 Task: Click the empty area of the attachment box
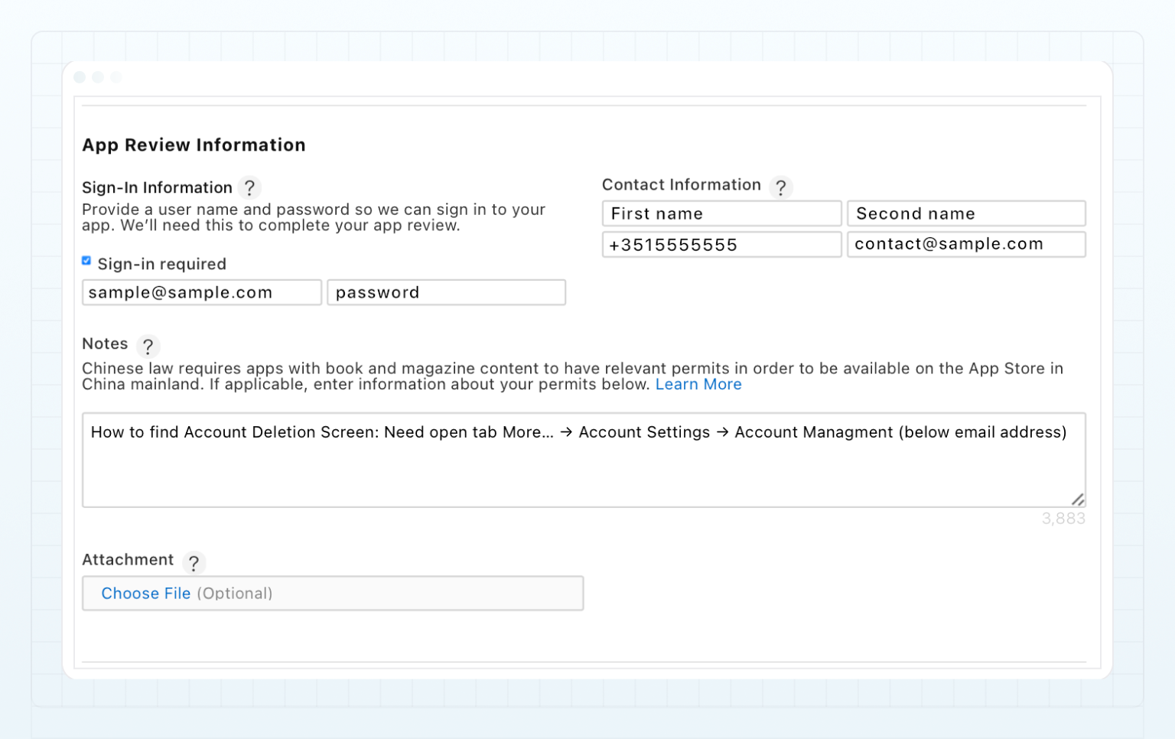(x=428, y=594)
